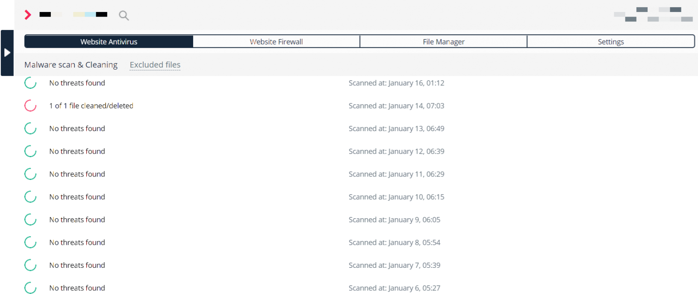The image size is (698, 299).
Task: Click the magnifying glass search icon
Action: 124,15
